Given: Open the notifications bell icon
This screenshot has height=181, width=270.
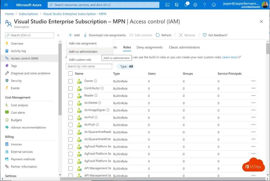Looking at the screenshot, I should tap(186, 5).
